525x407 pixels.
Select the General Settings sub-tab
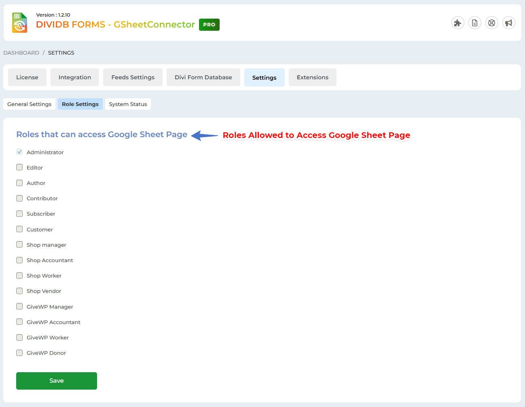[29, 104]
